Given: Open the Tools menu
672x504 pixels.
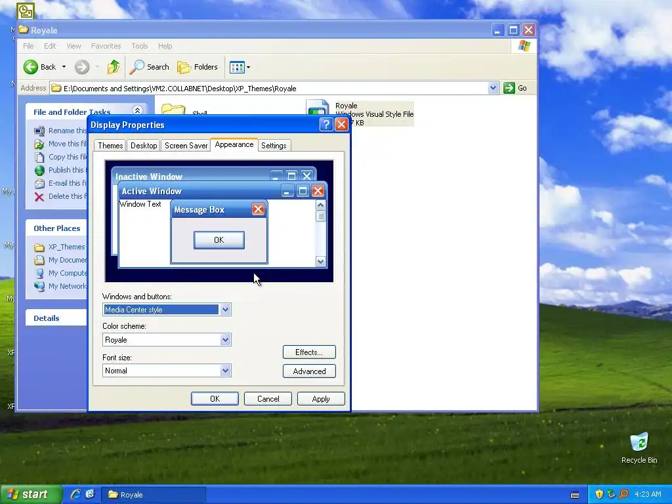Looking at the screenshot, I should [x=139, y=46].
